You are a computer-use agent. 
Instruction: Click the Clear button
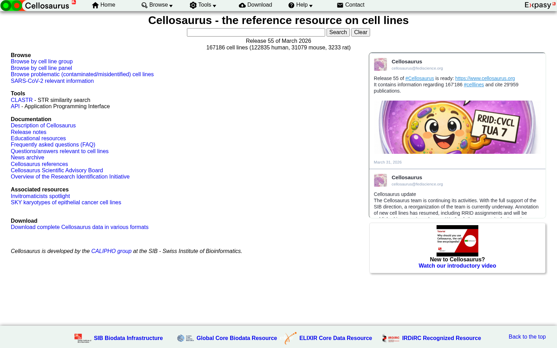(361, 32)
